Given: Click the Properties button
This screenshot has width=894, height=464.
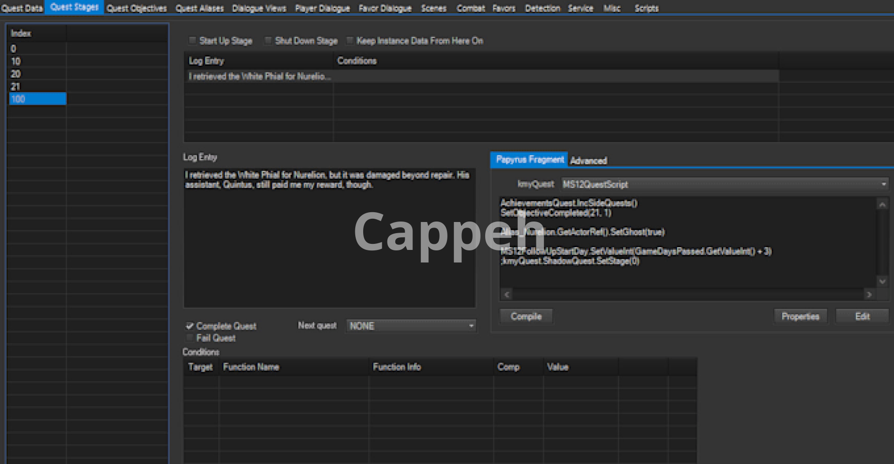Looking at the screenshot, I should tap(800, 316).
